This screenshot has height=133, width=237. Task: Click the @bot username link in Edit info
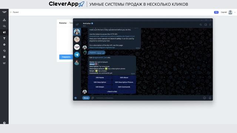[x=100, y=58]
